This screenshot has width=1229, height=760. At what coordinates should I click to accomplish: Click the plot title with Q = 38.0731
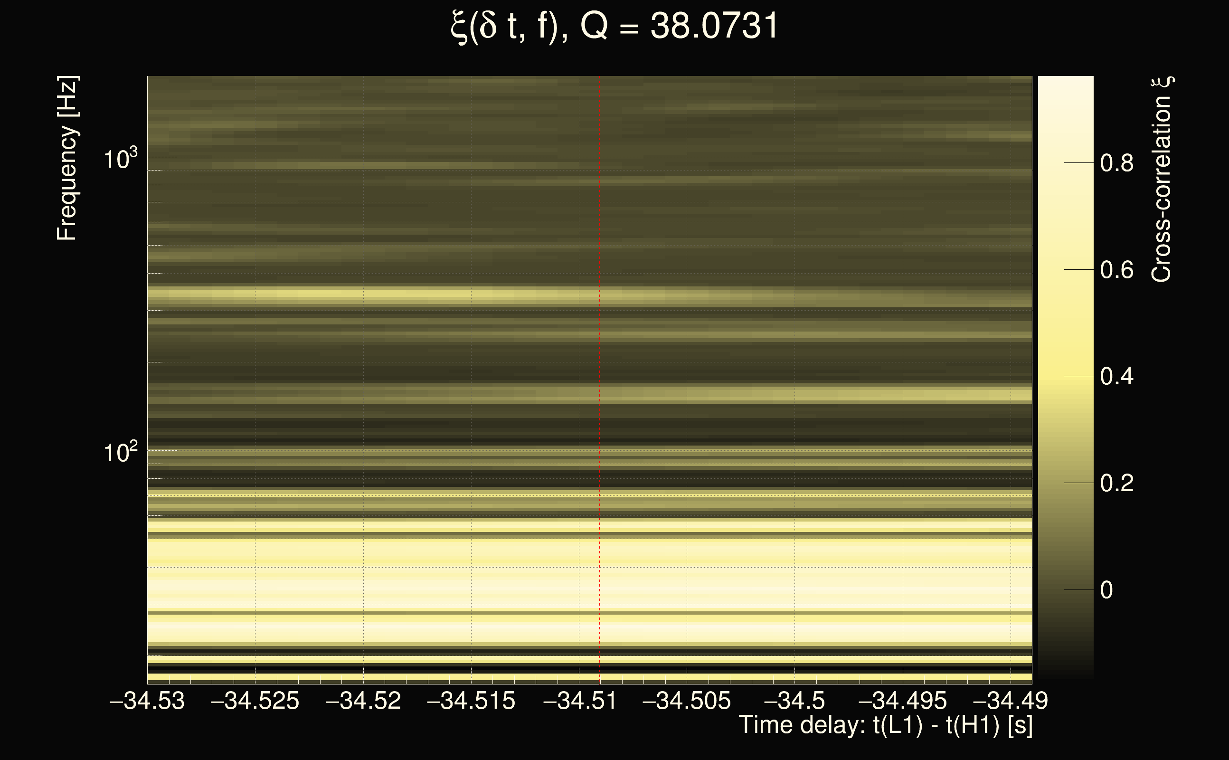pyautogui.click(x=614, y=26)
